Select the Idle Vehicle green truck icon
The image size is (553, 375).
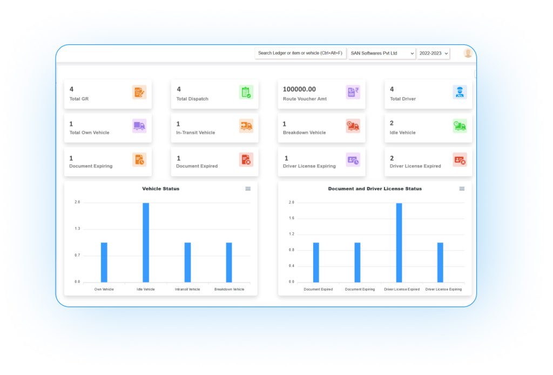[x=460, y=126]
